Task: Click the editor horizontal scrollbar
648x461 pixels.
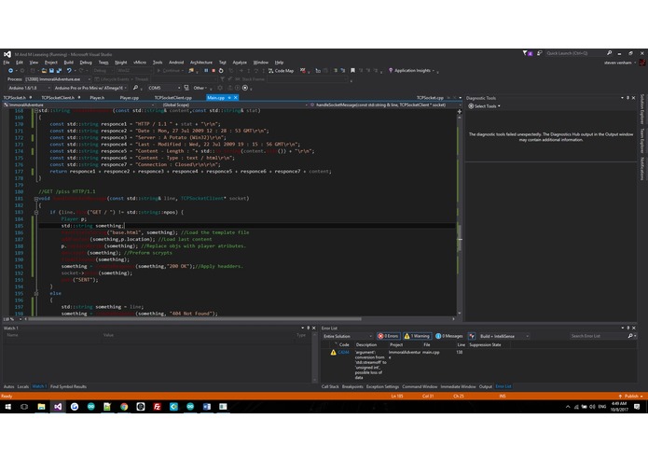Action: [x=194, y=319]
